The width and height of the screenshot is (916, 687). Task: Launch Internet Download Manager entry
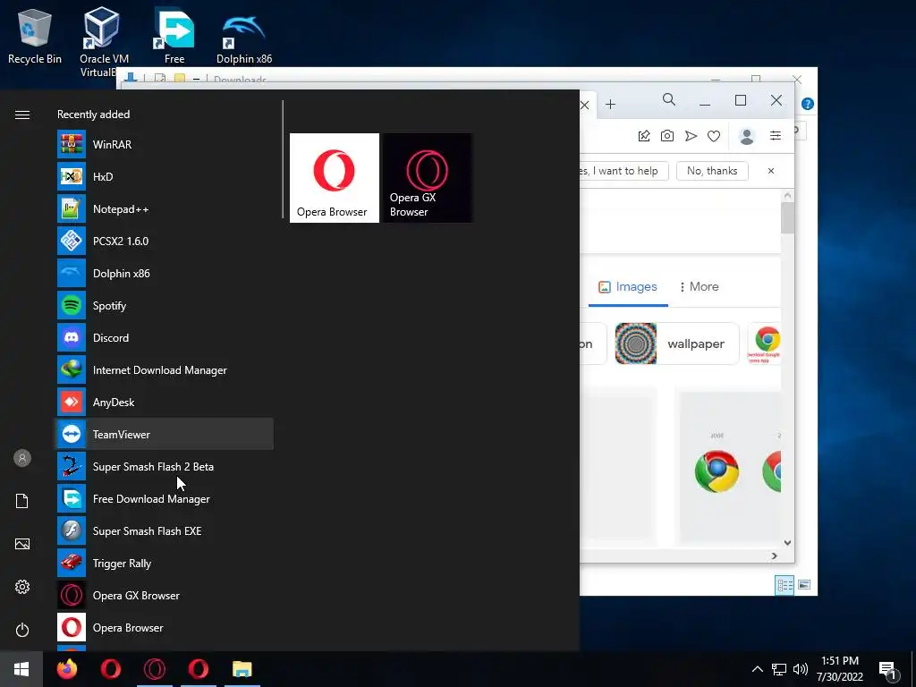tap(165, 369)
